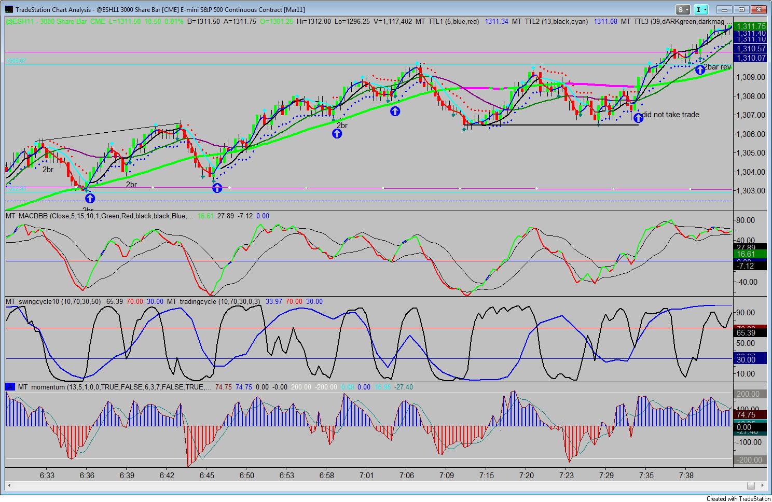
Task: Click the '7:38' time axis label
Action: pos(686,475)
